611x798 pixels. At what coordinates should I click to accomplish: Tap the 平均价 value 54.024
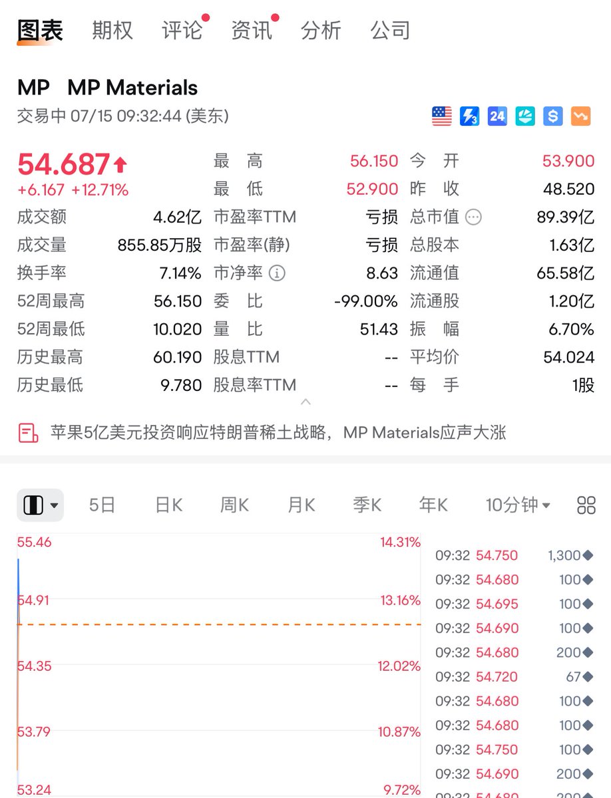tap(568, 356)
